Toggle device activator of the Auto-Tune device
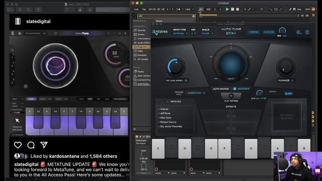 (137, 136)
